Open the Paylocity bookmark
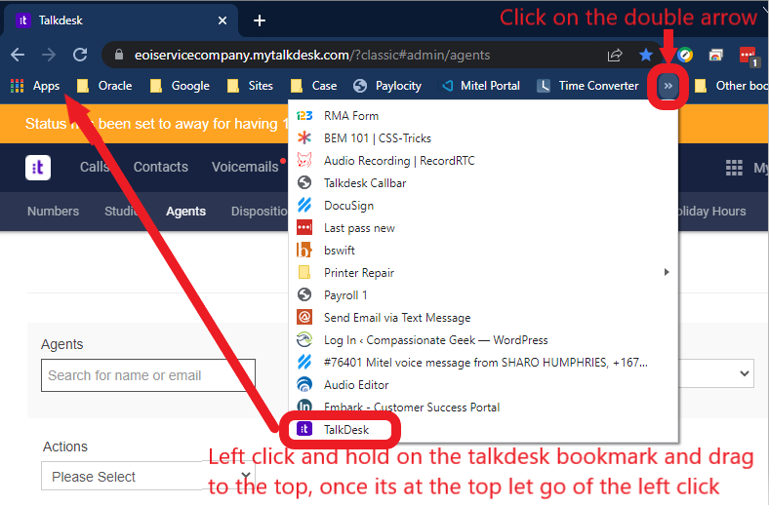Screen dimensions: 769x505 click(x=387, y=86)
